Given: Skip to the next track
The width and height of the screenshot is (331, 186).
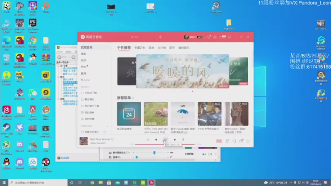Looking at the screenshot, I should tap(175, 140).
